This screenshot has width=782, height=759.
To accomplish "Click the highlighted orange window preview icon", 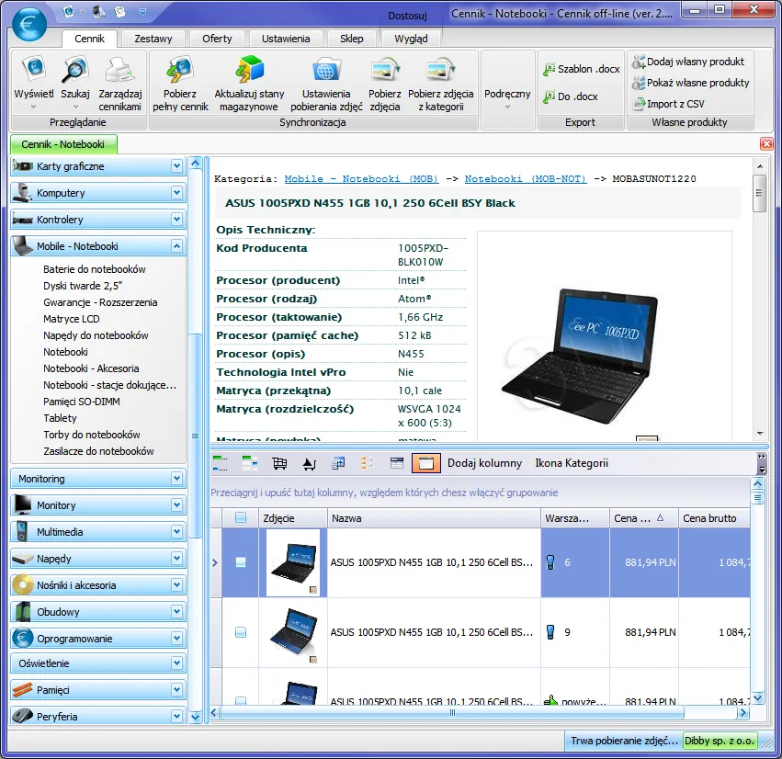I will pos(426,463).
